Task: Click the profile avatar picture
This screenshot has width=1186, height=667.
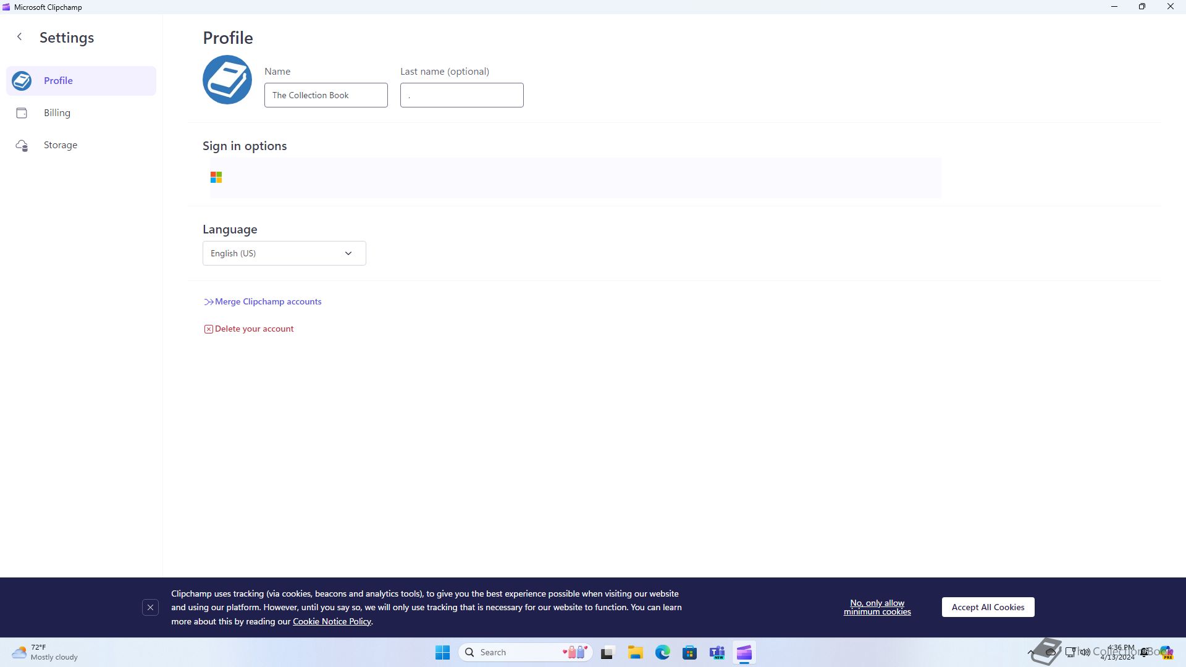Action: click(227, 80)
